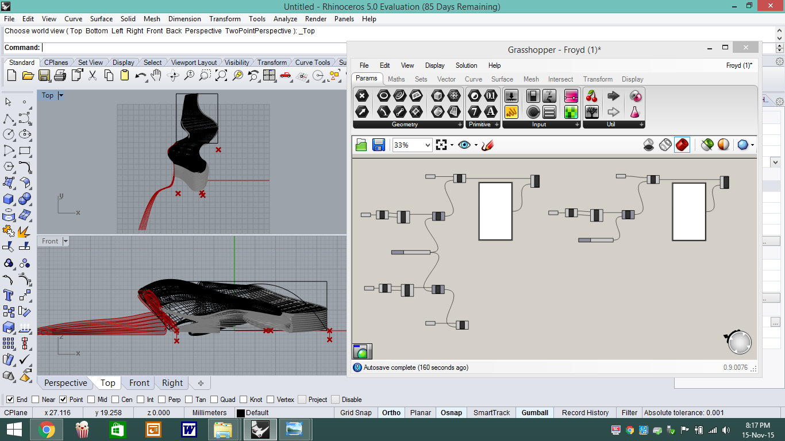Open the Rhino Surface menu
Viewport: 785px width, 441px height.
click(101, 19)
